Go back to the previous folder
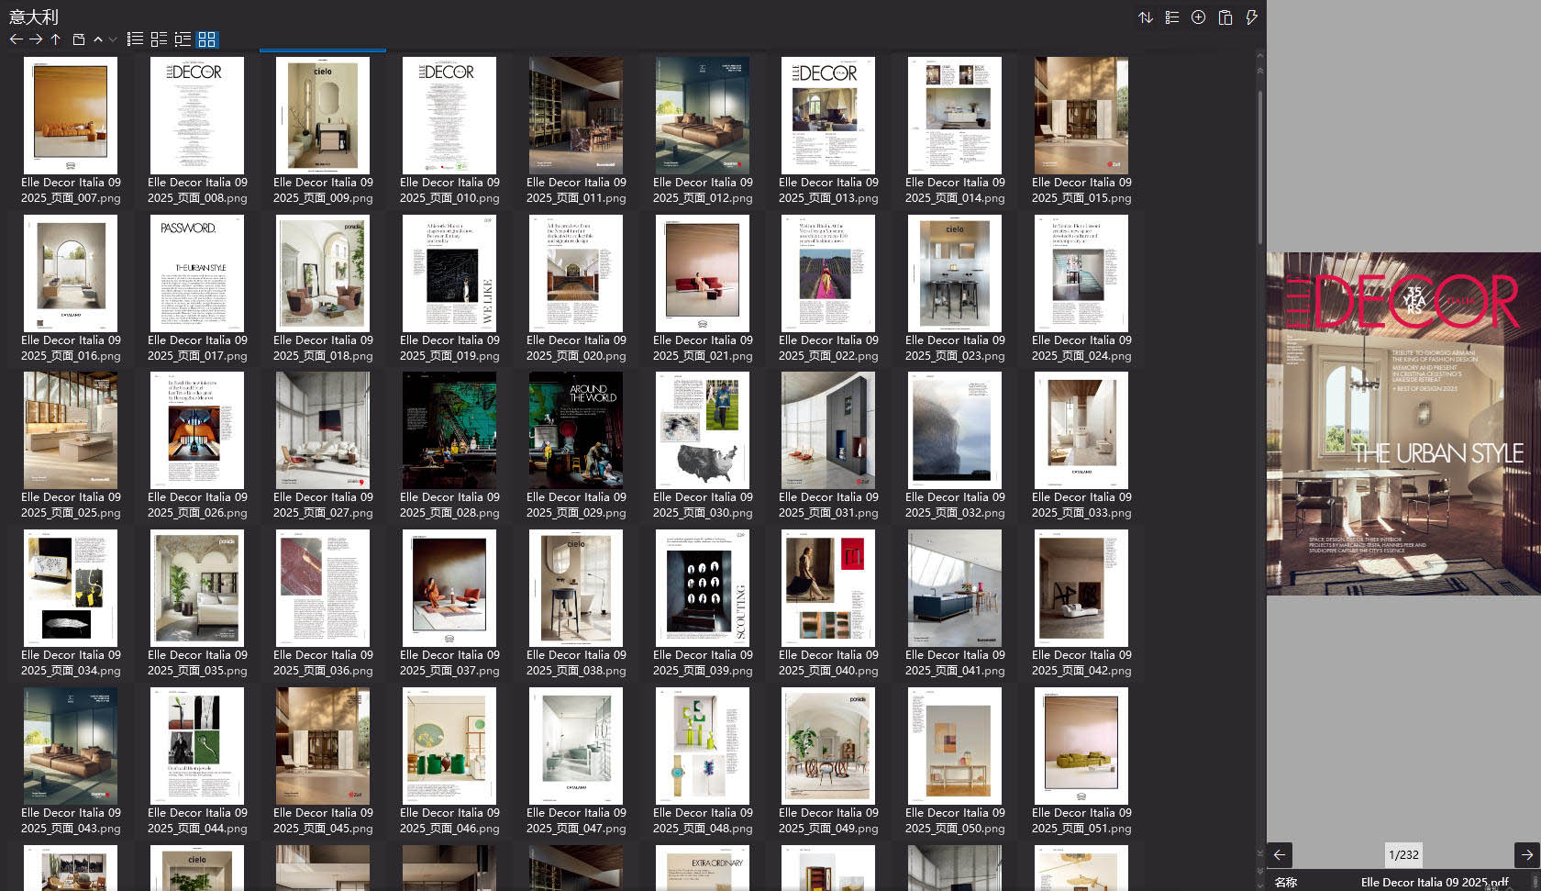Viewport: 1541px width, 891px height. [x=16, y=39]
